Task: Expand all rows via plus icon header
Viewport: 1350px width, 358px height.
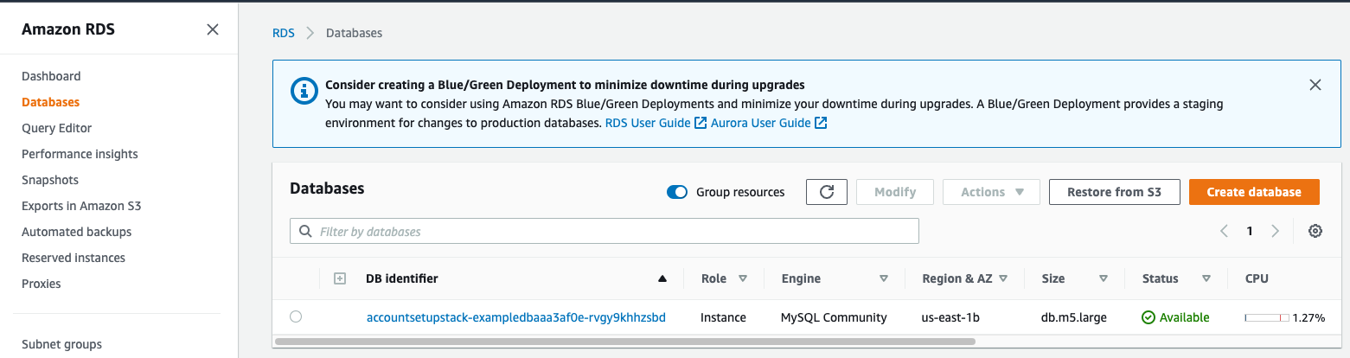Action: [x=340, y=278]
